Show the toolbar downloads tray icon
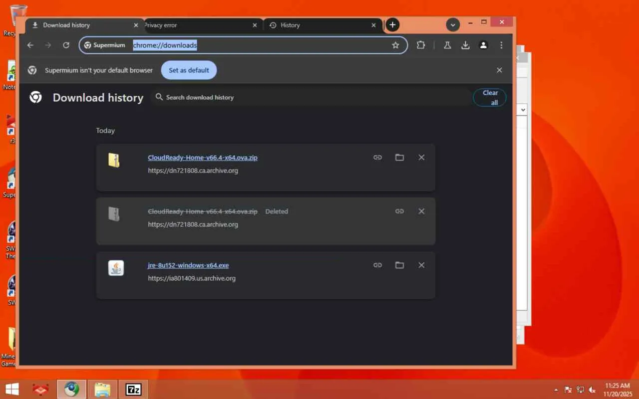Viewport: 639px width, 399px height. (x=465, y=45)
